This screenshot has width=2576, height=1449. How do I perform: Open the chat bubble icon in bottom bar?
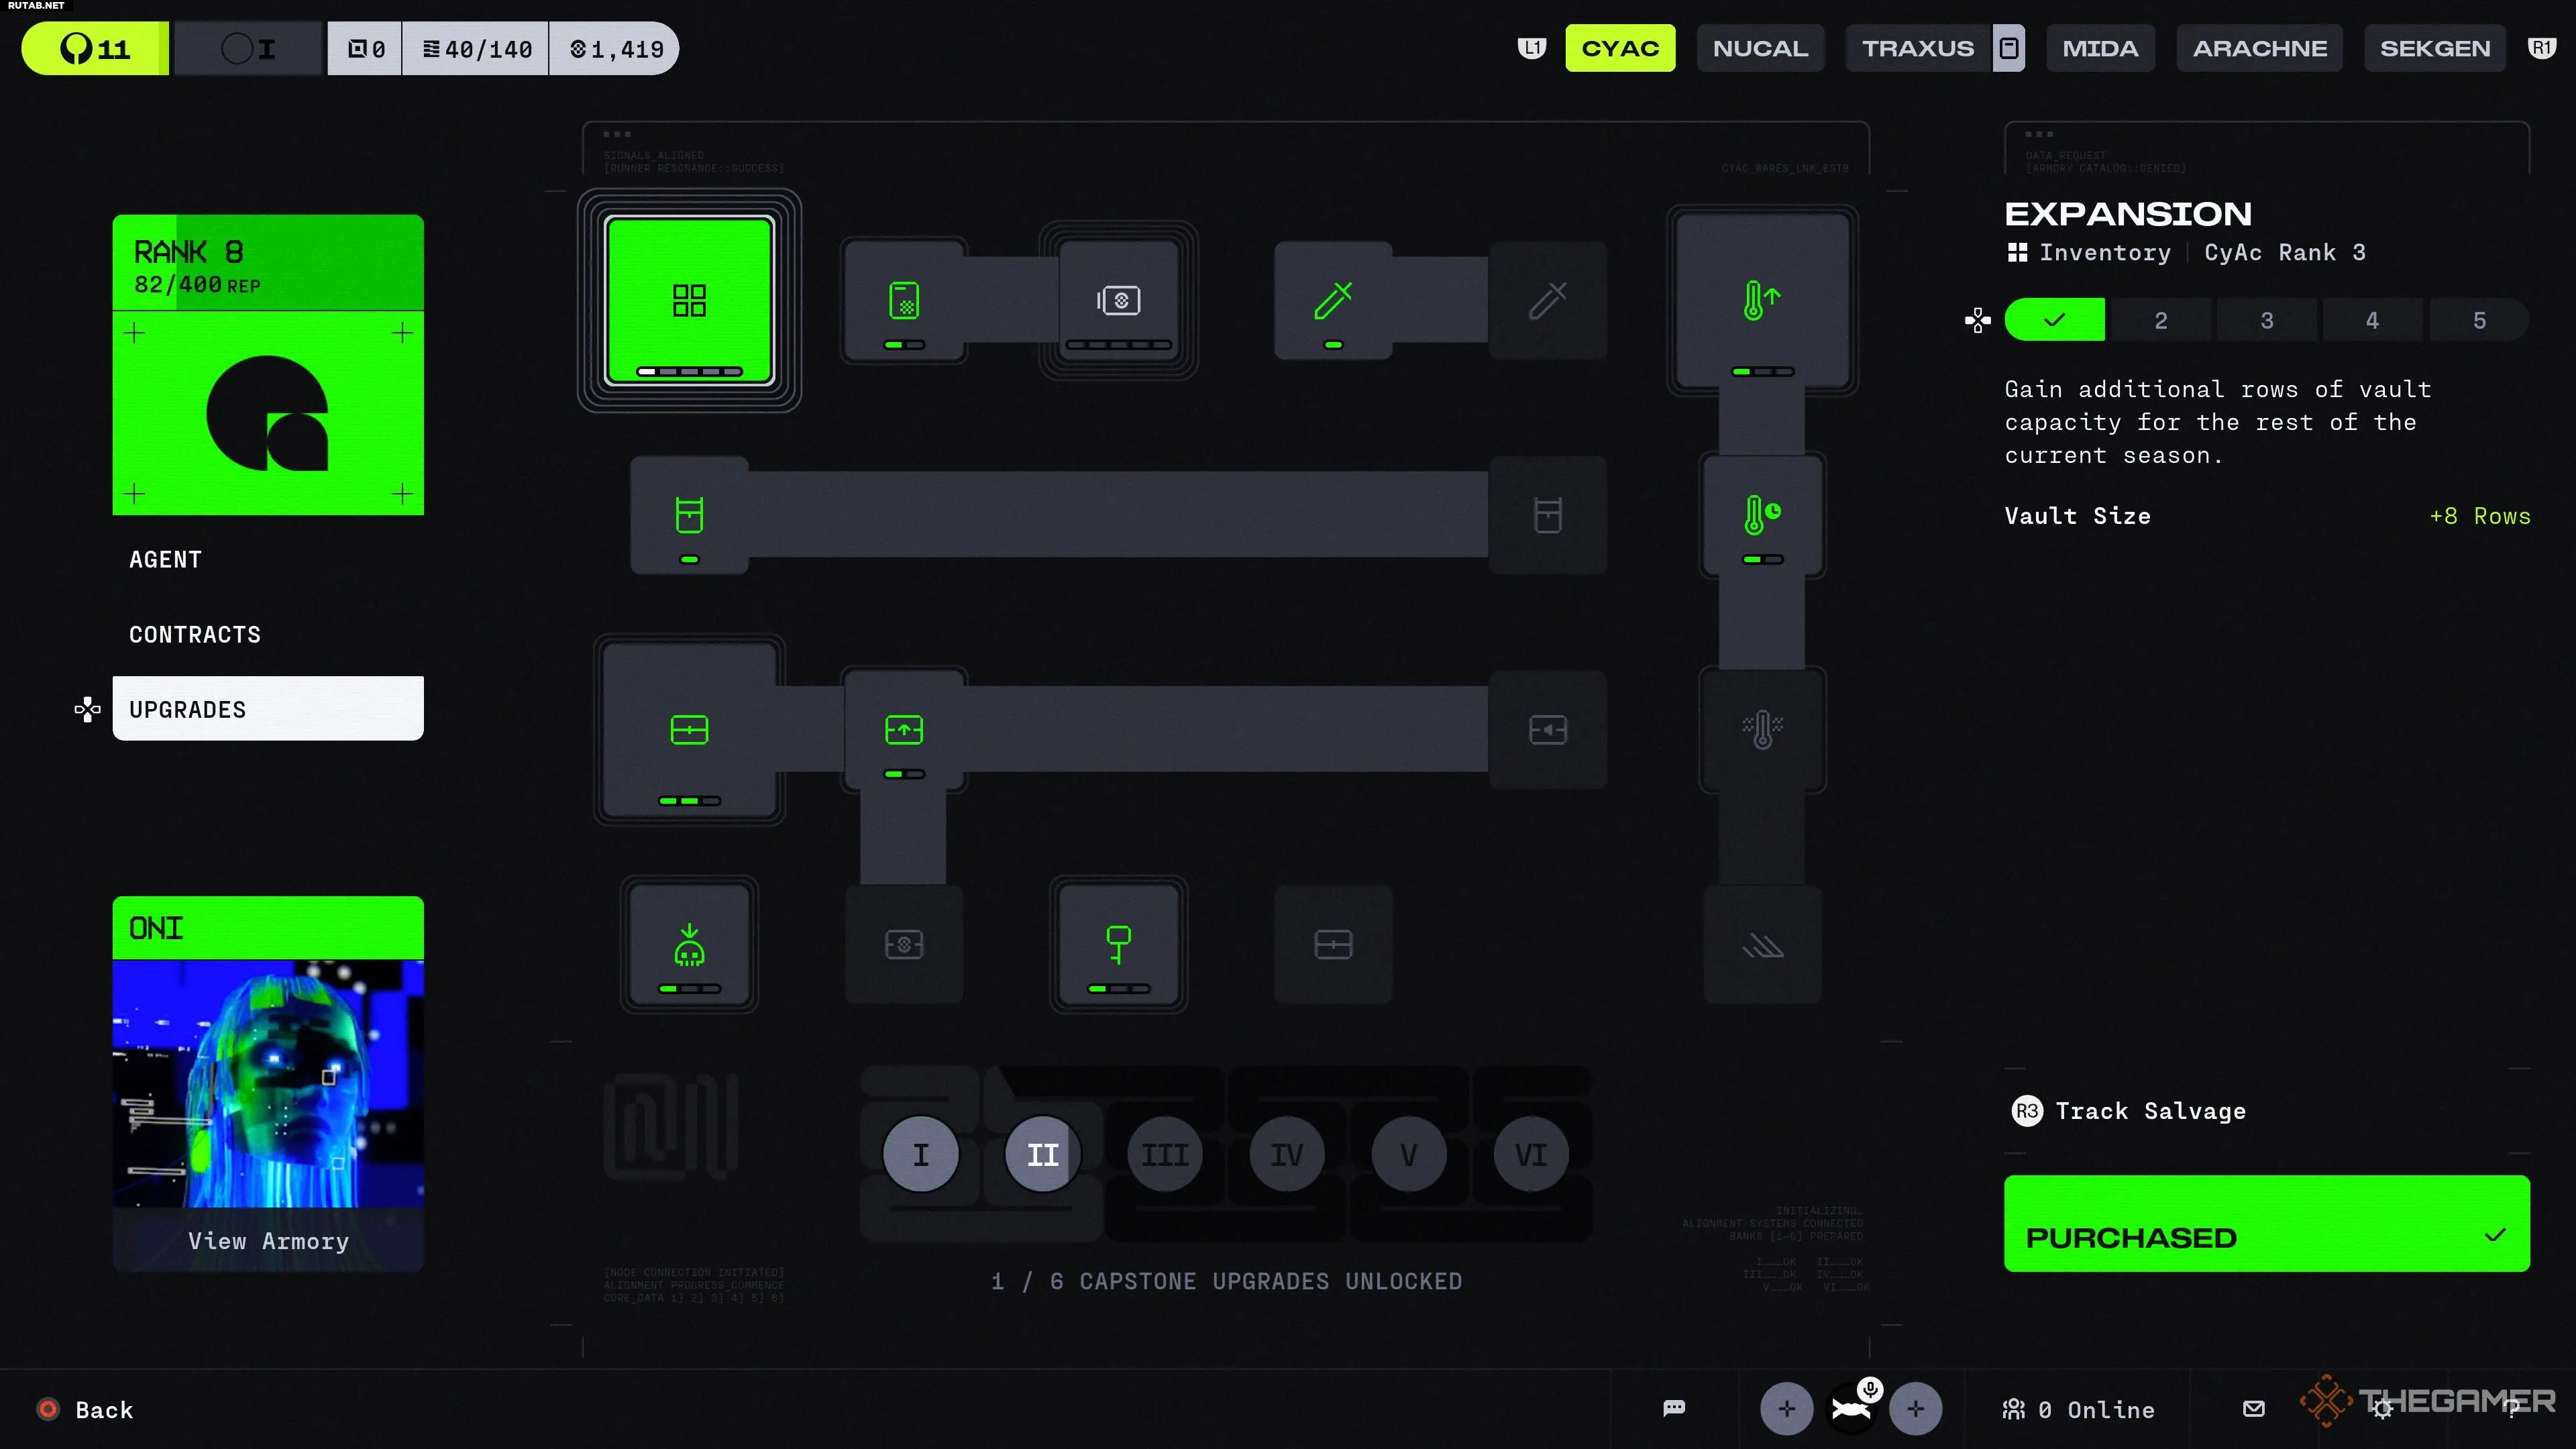[1674, 1408]
